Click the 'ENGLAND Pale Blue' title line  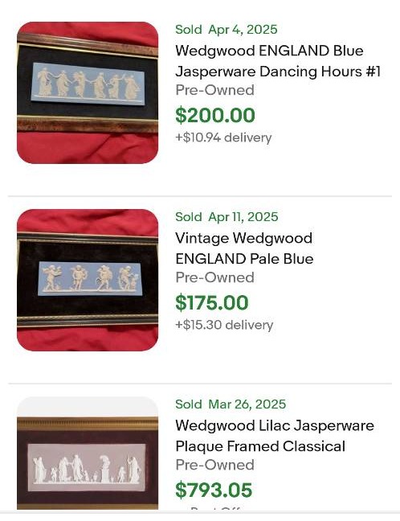click(x=244, y=259)
